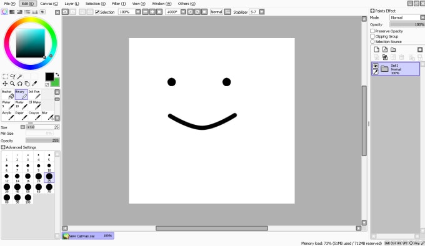Image resolution: width=425 pixels, height=246 pixels.
Task: Select the Acrylic brush
Action: point(8,116)
